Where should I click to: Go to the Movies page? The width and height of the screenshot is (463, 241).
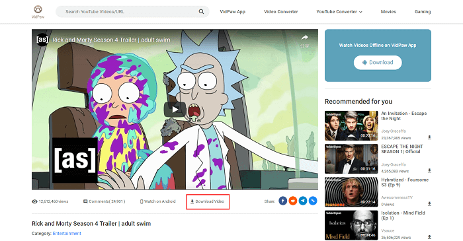(388, 11)
